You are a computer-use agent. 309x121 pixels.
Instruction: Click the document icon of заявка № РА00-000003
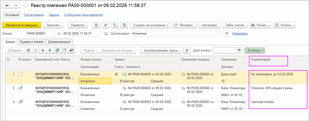[124, 102]
